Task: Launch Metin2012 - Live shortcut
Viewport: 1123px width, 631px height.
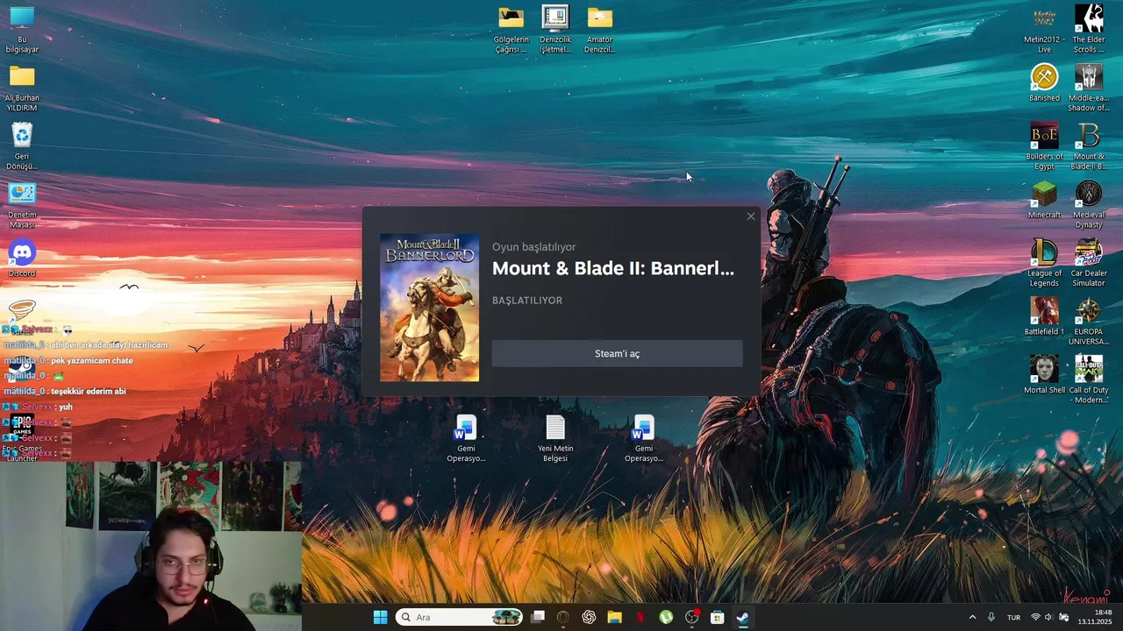Action: [x=1044, y=30]
